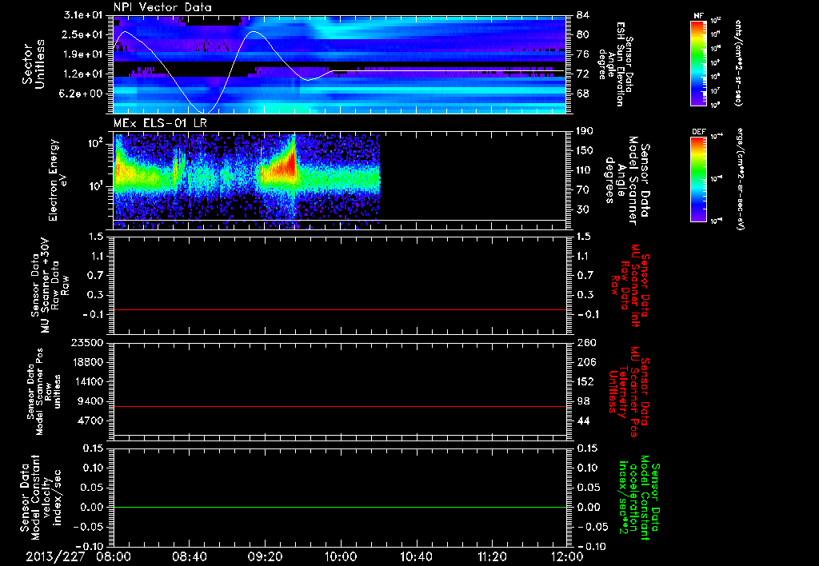The height and width of the screenshot is (566, 819).
Task: Click the 12:00 time axis label
Action: [x=567, y=556]
